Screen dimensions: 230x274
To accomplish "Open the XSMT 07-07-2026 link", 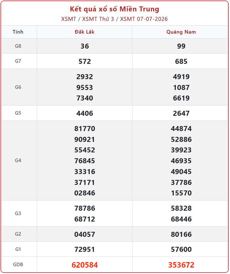I will coord(144,19).
